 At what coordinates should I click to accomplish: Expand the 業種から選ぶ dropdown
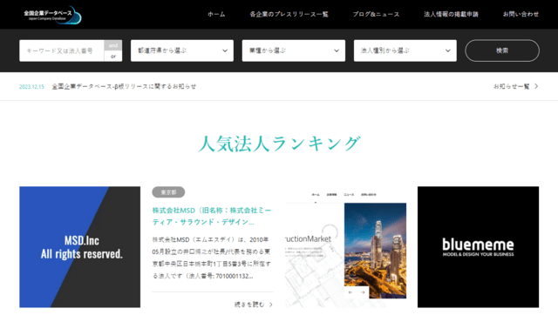pyautogui.click(x=294, y=50)
